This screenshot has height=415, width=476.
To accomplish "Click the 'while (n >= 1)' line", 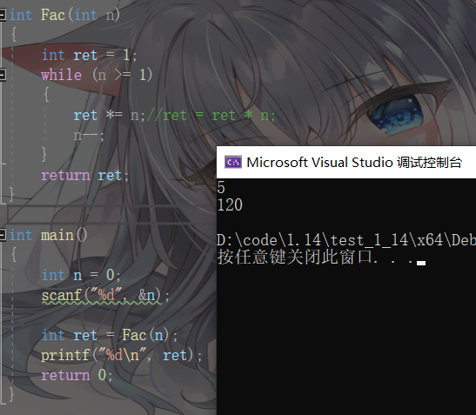I will [x=97, y=75].
